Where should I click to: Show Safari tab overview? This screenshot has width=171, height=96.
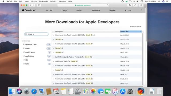point(141,5)
